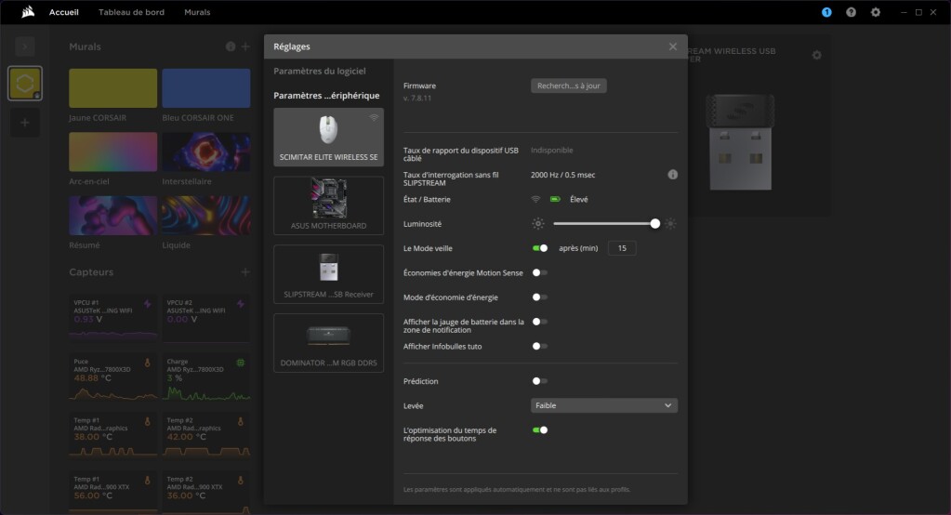Edit sleep mode minutes field showing 15
This screenshot has height=515, width=951.
tap(622, 248)
